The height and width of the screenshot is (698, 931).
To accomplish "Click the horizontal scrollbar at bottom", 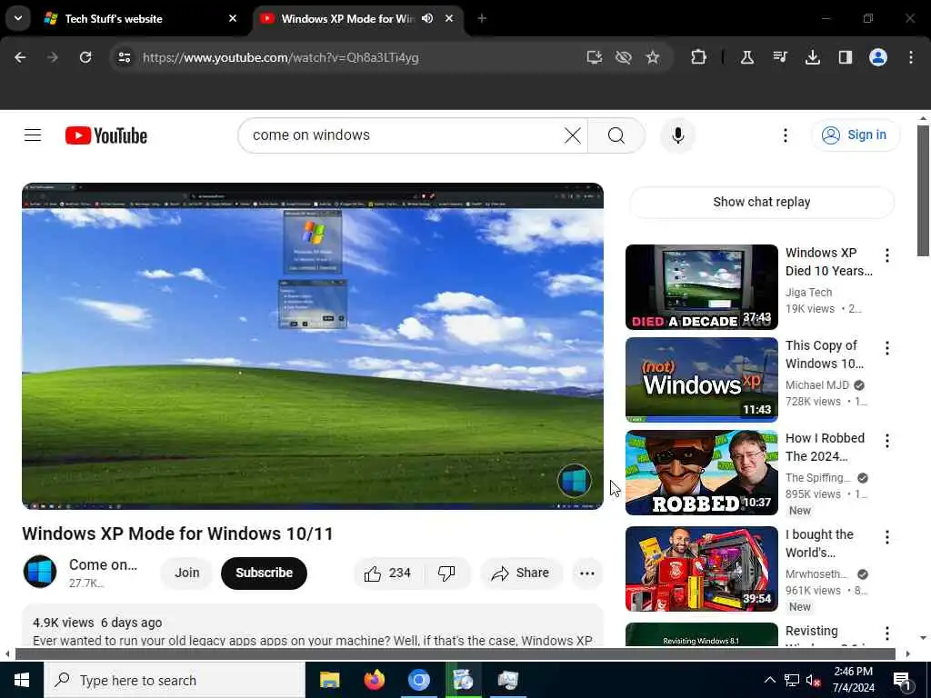I will [x=455, y=654].
